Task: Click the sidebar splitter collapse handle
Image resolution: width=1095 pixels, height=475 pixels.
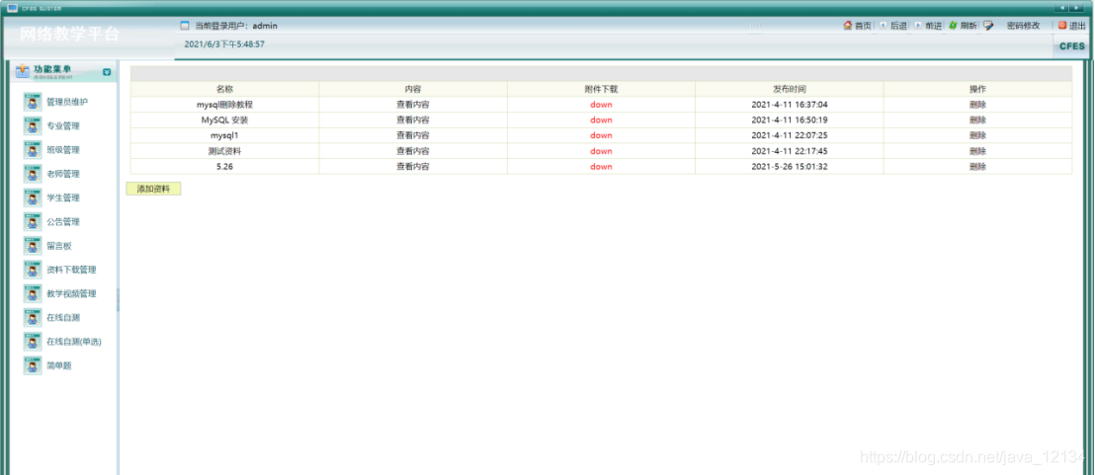Action: tap(118, 300)
